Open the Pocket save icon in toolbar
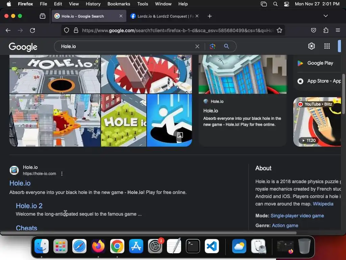This screenshot has width=346, height=260. pos(313,30)
